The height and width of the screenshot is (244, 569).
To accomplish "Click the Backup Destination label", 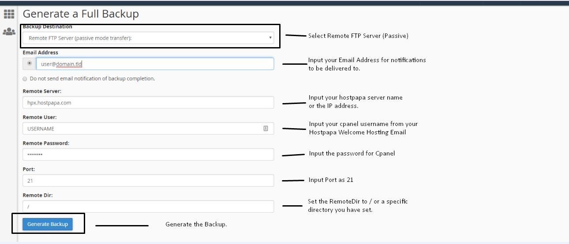I will 47,27.
